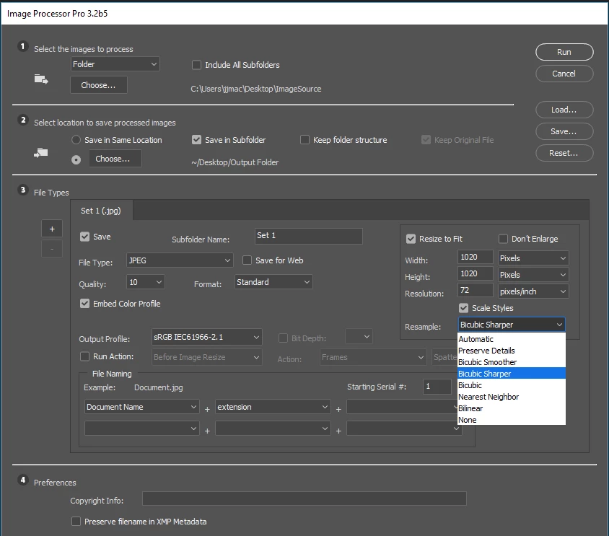Open the Height units Pixels dropdown
Image resolution: width=609 pixels, height=536 pixels.
click(533, 275)
